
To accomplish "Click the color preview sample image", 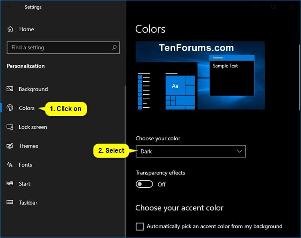I will (200, 75).
